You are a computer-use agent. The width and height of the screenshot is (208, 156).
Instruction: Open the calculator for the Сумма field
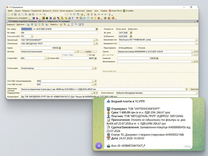coord(60,48)
